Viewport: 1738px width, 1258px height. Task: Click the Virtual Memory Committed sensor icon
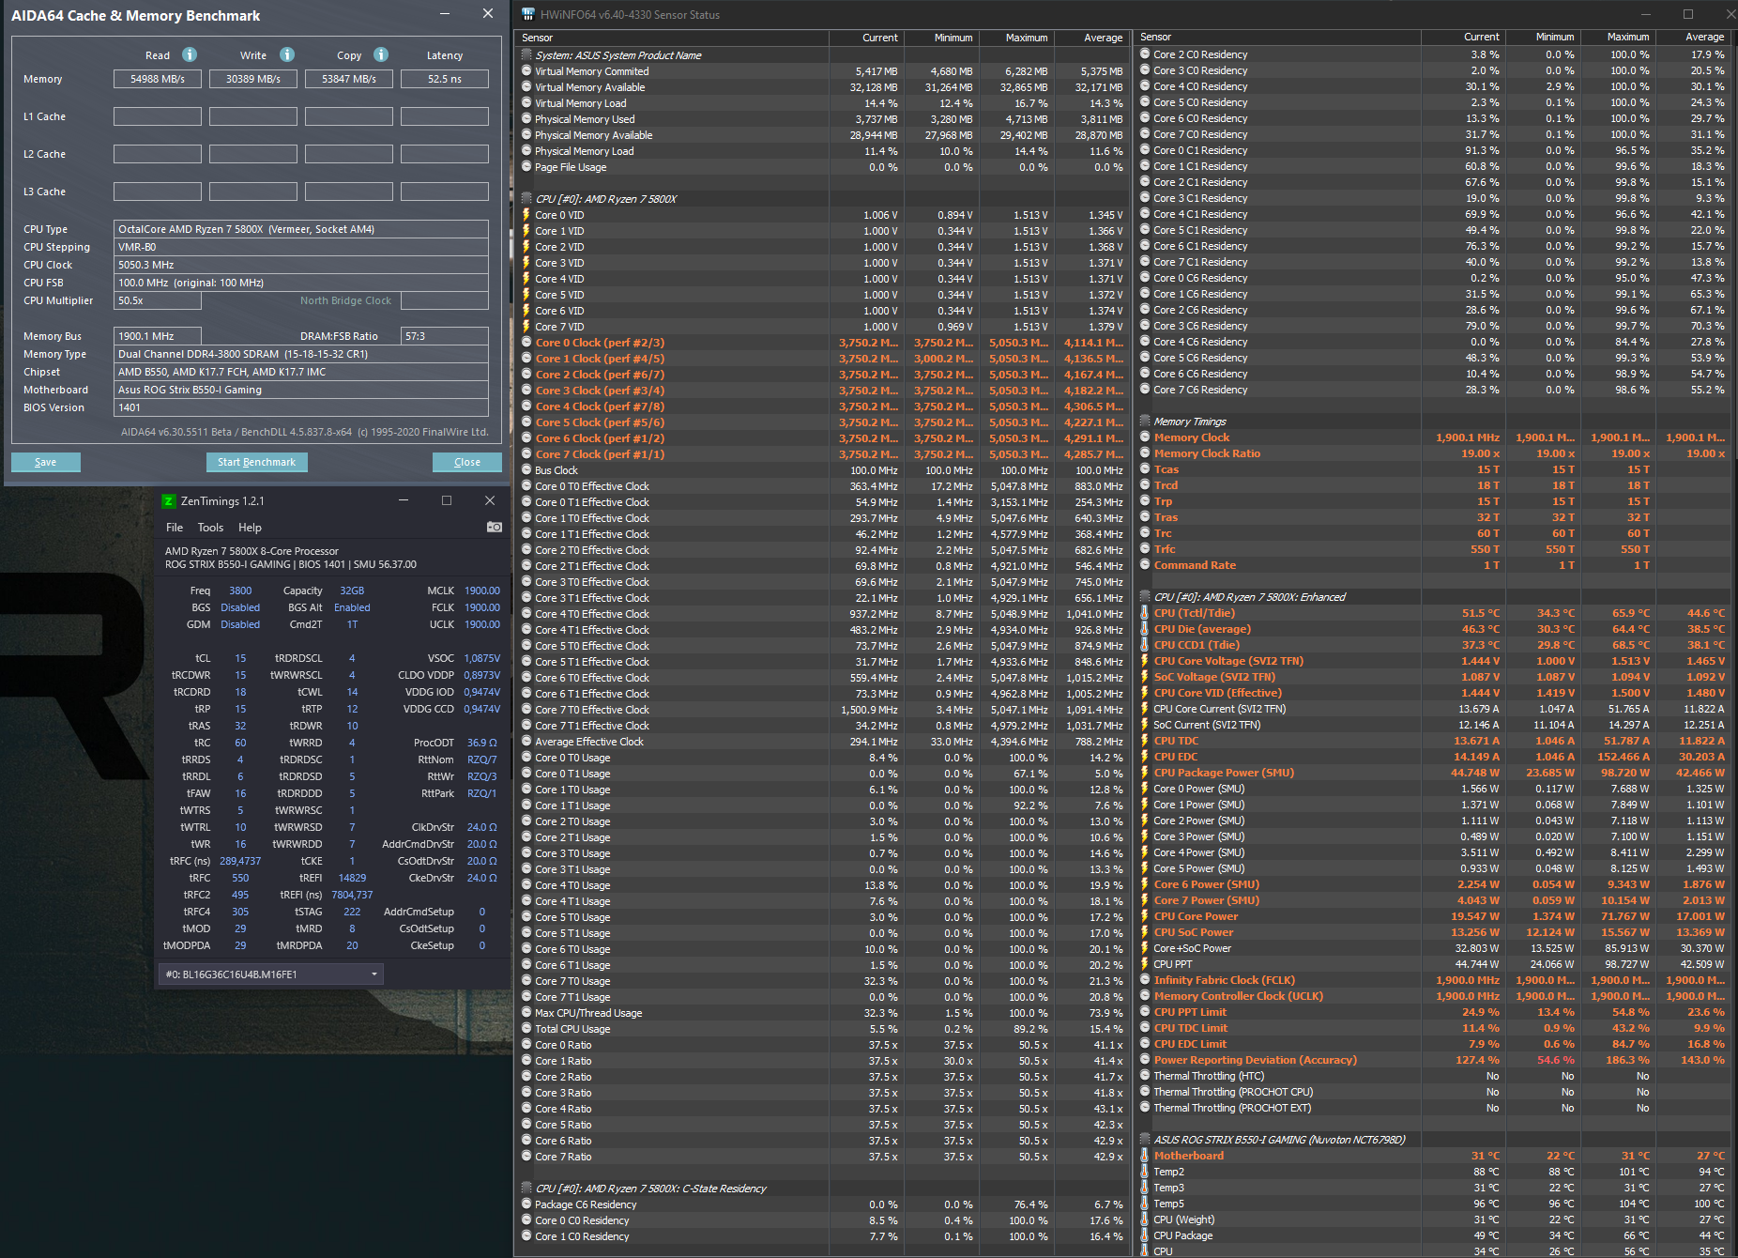(526, 71)
